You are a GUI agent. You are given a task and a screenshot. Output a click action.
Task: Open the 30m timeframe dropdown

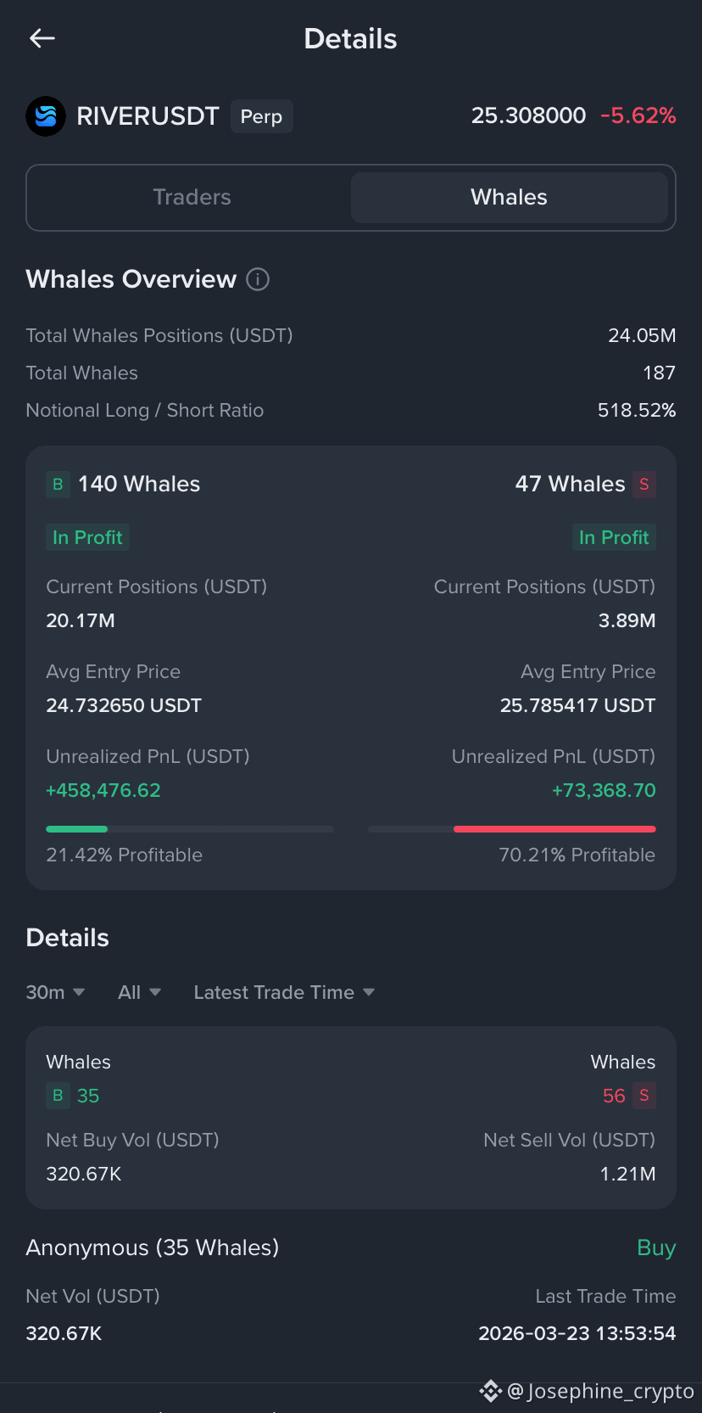56,992
